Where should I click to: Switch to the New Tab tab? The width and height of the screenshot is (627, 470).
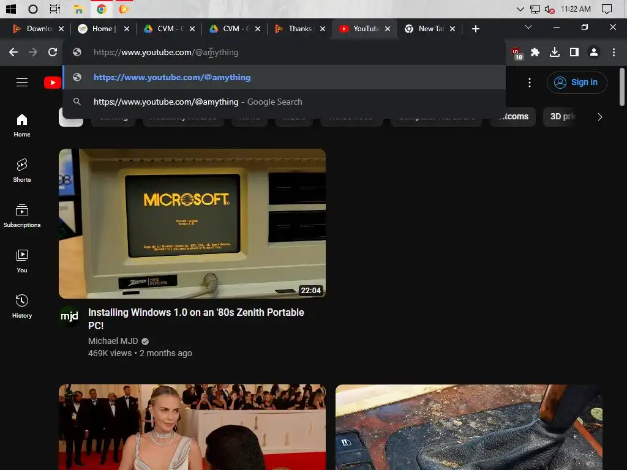tap(429, 29)
